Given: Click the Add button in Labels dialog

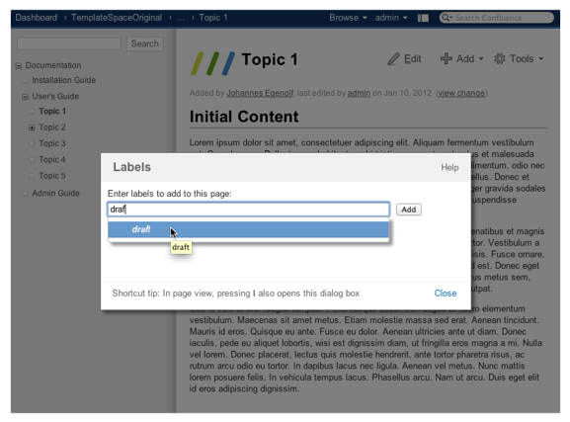Looking at the screenshot, I should (x=409, y=210).
